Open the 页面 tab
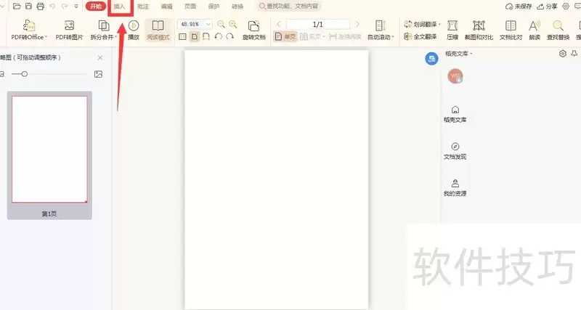 190,7
